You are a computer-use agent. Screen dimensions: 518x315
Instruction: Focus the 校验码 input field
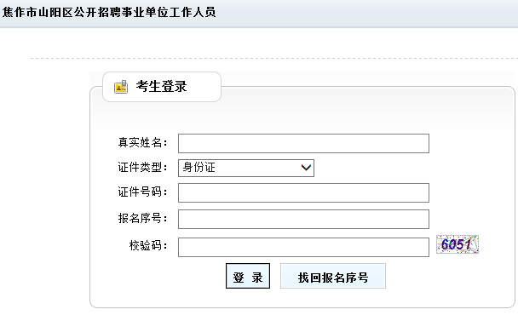[303, 247]
